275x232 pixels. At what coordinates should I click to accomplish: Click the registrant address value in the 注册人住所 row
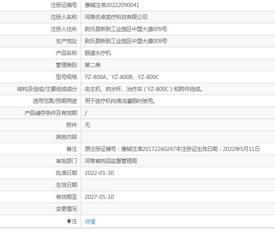pyautogui.click(x=126, y=29)
